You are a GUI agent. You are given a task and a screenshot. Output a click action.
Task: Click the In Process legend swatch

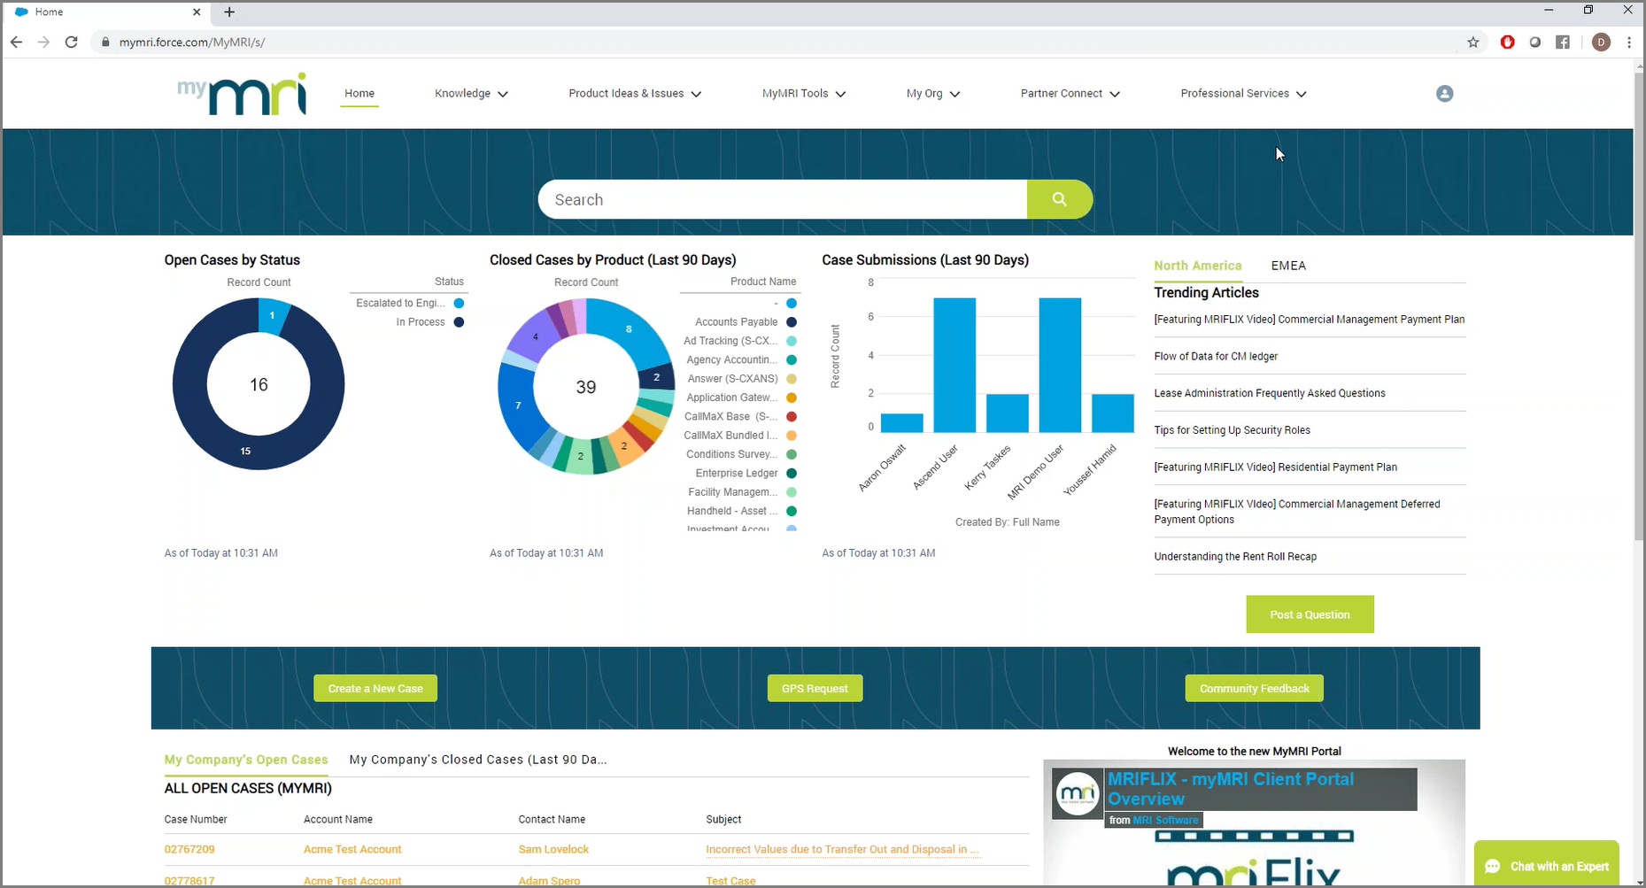459,322
